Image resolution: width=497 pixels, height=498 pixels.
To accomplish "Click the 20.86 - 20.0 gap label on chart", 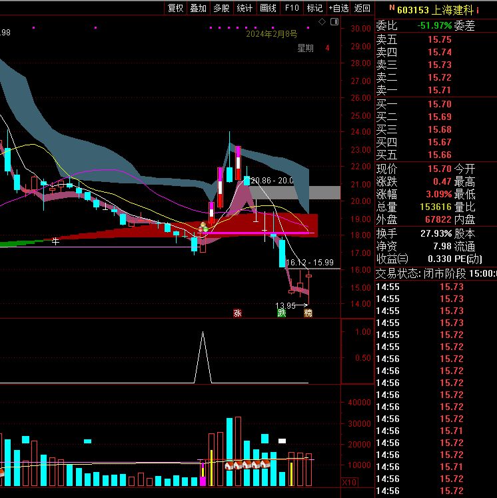I will [272, 181].
